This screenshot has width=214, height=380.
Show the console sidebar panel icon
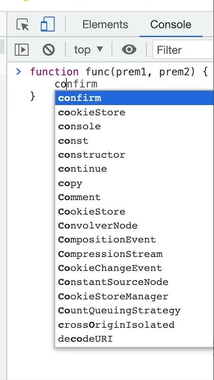(x=22, y=50)
